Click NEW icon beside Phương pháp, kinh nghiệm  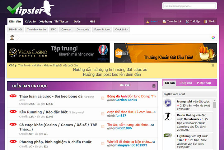coord(13,141)
